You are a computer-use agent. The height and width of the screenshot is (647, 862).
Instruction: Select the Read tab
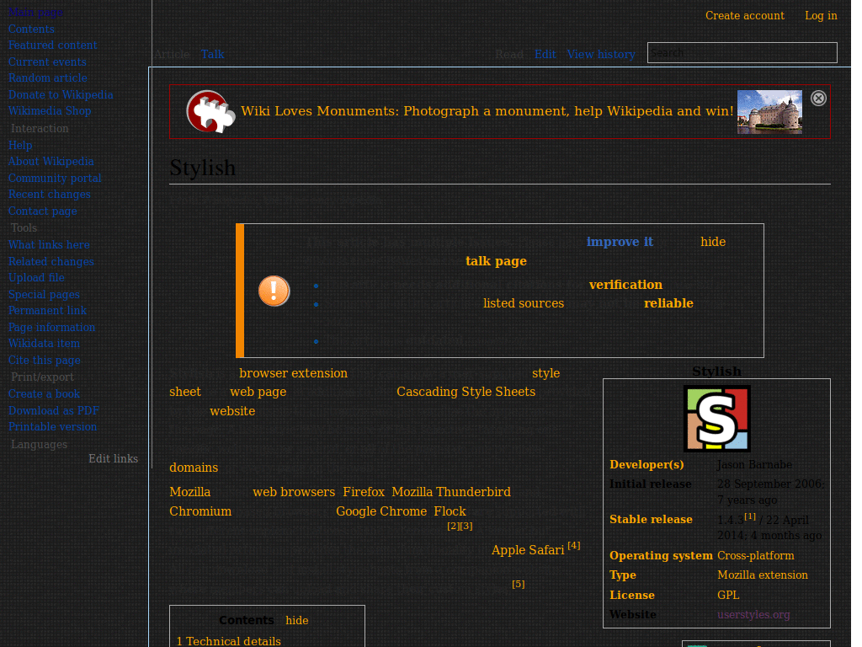(x=509, y=54)
